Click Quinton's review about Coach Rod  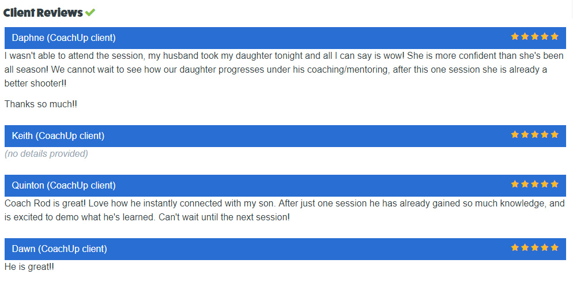point(284,210)
